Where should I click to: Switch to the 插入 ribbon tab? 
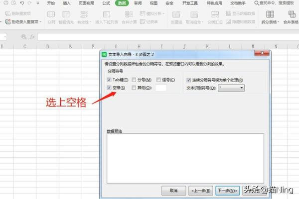pos(66,3)
